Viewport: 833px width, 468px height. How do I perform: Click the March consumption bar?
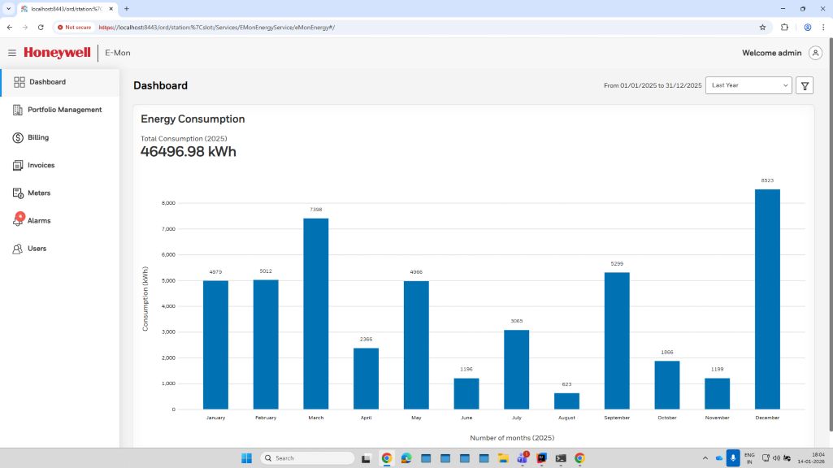click(315, 313)
